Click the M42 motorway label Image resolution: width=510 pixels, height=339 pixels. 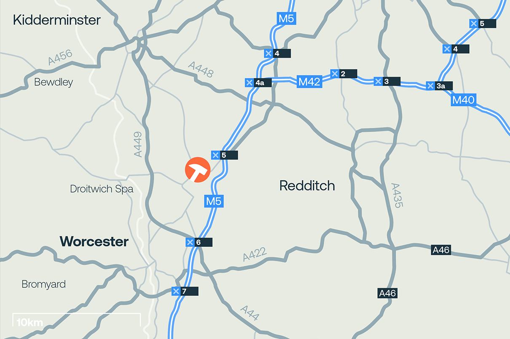point(309,82)
